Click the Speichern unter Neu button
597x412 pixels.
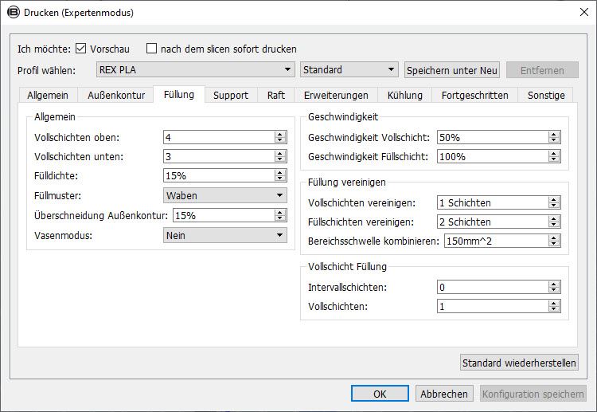(x=452, y=70)
